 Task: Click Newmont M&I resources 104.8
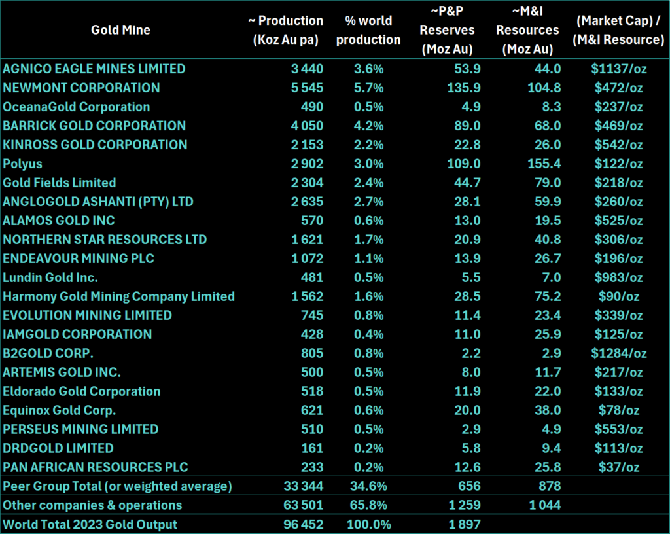[x=544, y=88]
